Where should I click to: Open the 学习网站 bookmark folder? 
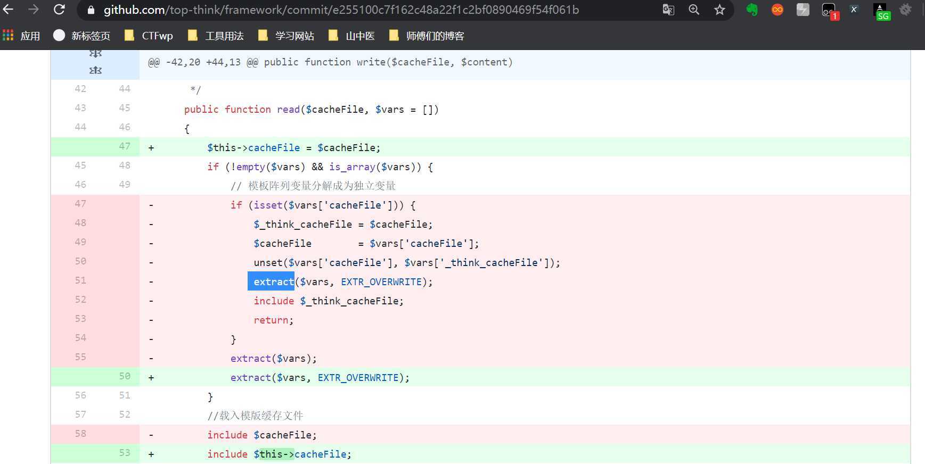click(x=286, y=36)
